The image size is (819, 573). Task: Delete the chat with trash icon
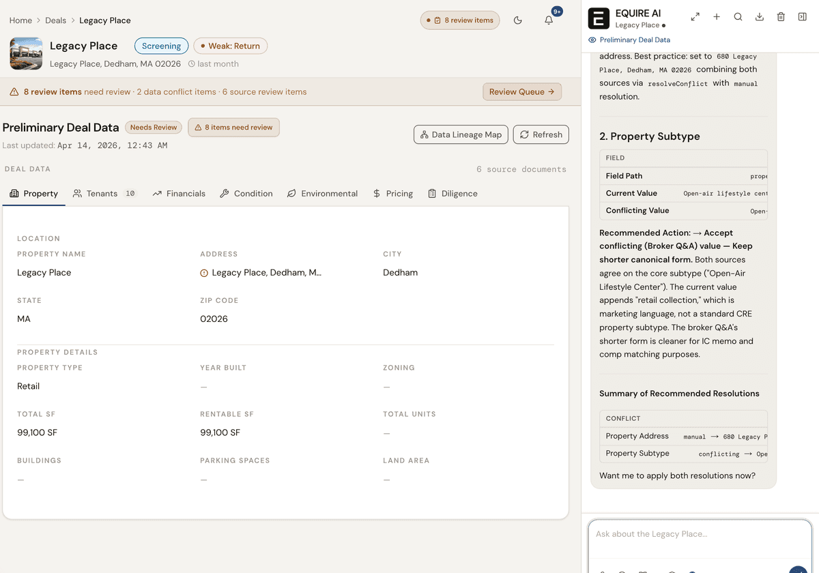point(781,17)
